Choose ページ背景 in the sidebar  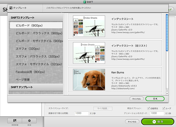pyautogui.click(x=23, y=80)
